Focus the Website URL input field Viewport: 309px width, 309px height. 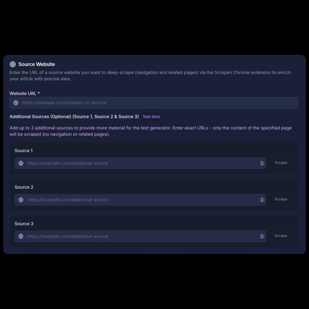coord(157,103)
